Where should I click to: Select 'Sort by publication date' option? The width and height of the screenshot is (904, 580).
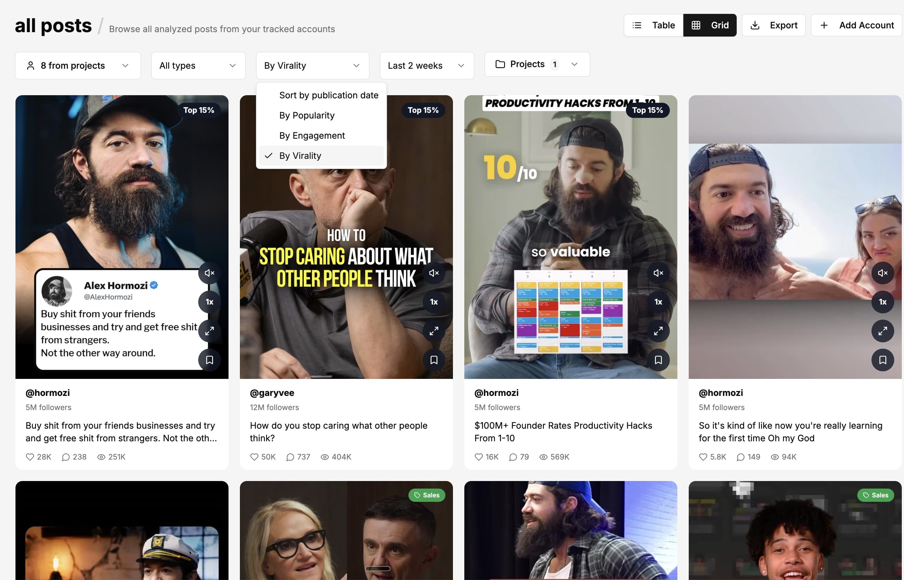(x=321, y=95)
